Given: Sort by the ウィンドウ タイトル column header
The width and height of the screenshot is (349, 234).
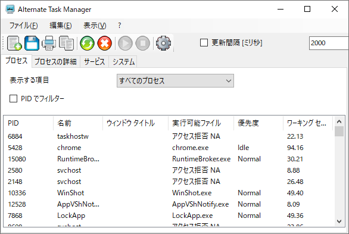Looking at the screenshot, I should tap(135, 123).
